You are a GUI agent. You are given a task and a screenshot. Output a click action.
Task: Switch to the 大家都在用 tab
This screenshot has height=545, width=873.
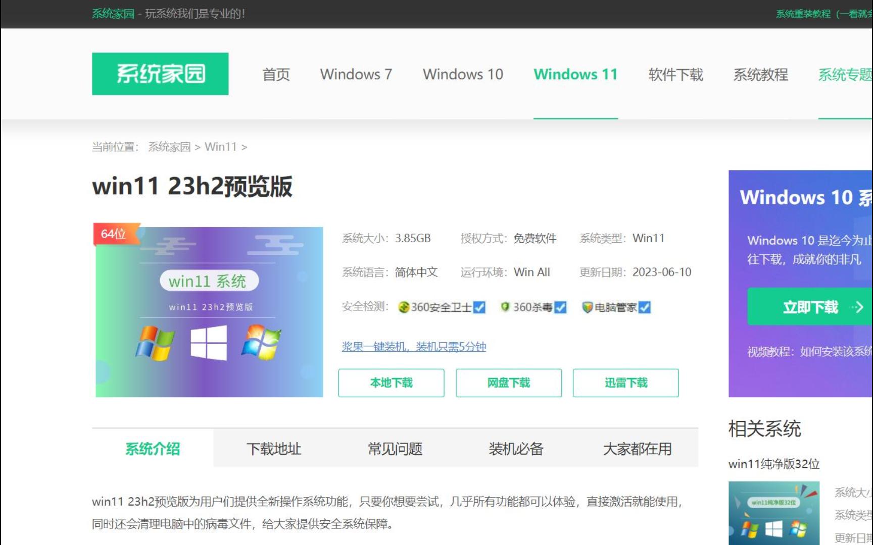coord(638,449)
